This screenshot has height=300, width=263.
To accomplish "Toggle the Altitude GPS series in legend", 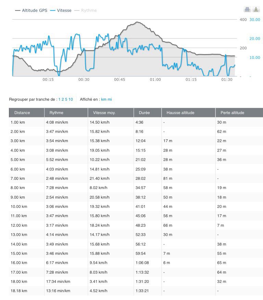I will (x=32, y=11).
